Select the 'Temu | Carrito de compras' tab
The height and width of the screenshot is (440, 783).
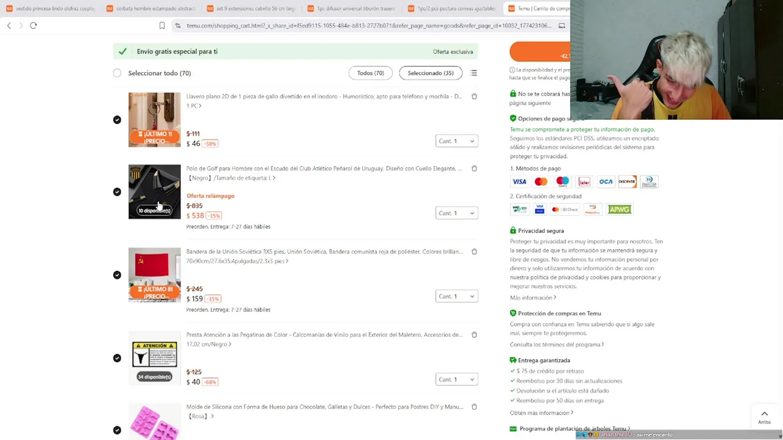coord(538,9)
